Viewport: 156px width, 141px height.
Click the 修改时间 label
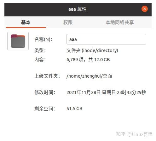click(45, 92)
